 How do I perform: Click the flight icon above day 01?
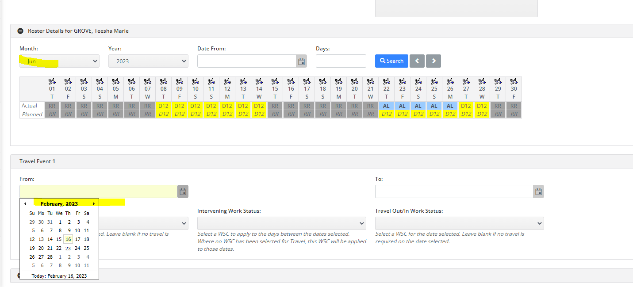point(52,81)
